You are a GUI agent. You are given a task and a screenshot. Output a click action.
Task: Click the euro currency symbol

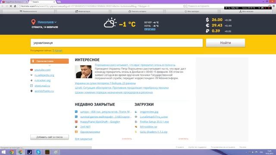(x=207, y=25)
